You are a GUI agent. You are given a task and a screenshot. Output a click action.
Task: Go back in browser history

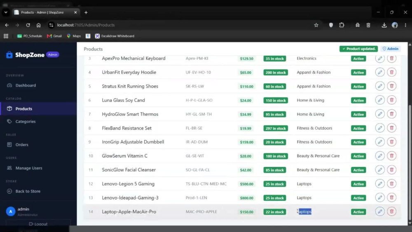coord(7,25)
